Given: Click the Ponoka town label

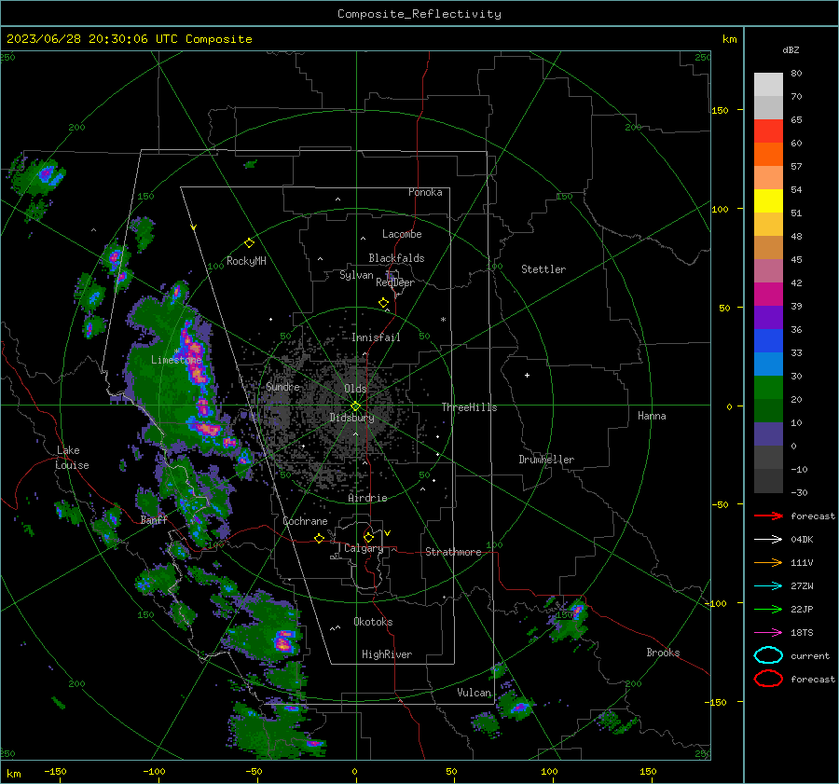Looking at the screenshot, I should [425, 192].
